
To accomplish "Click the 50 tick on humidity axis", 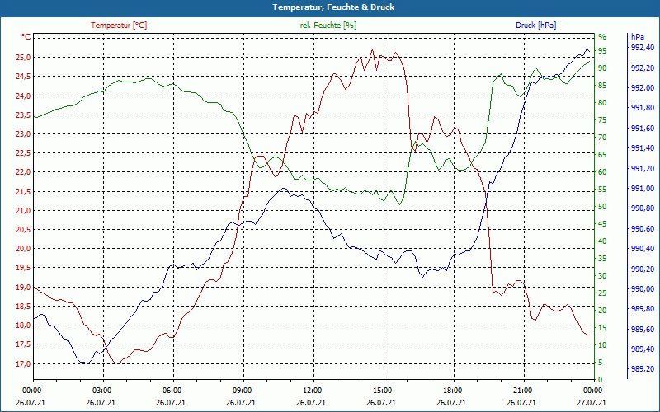I will (602, 207).
